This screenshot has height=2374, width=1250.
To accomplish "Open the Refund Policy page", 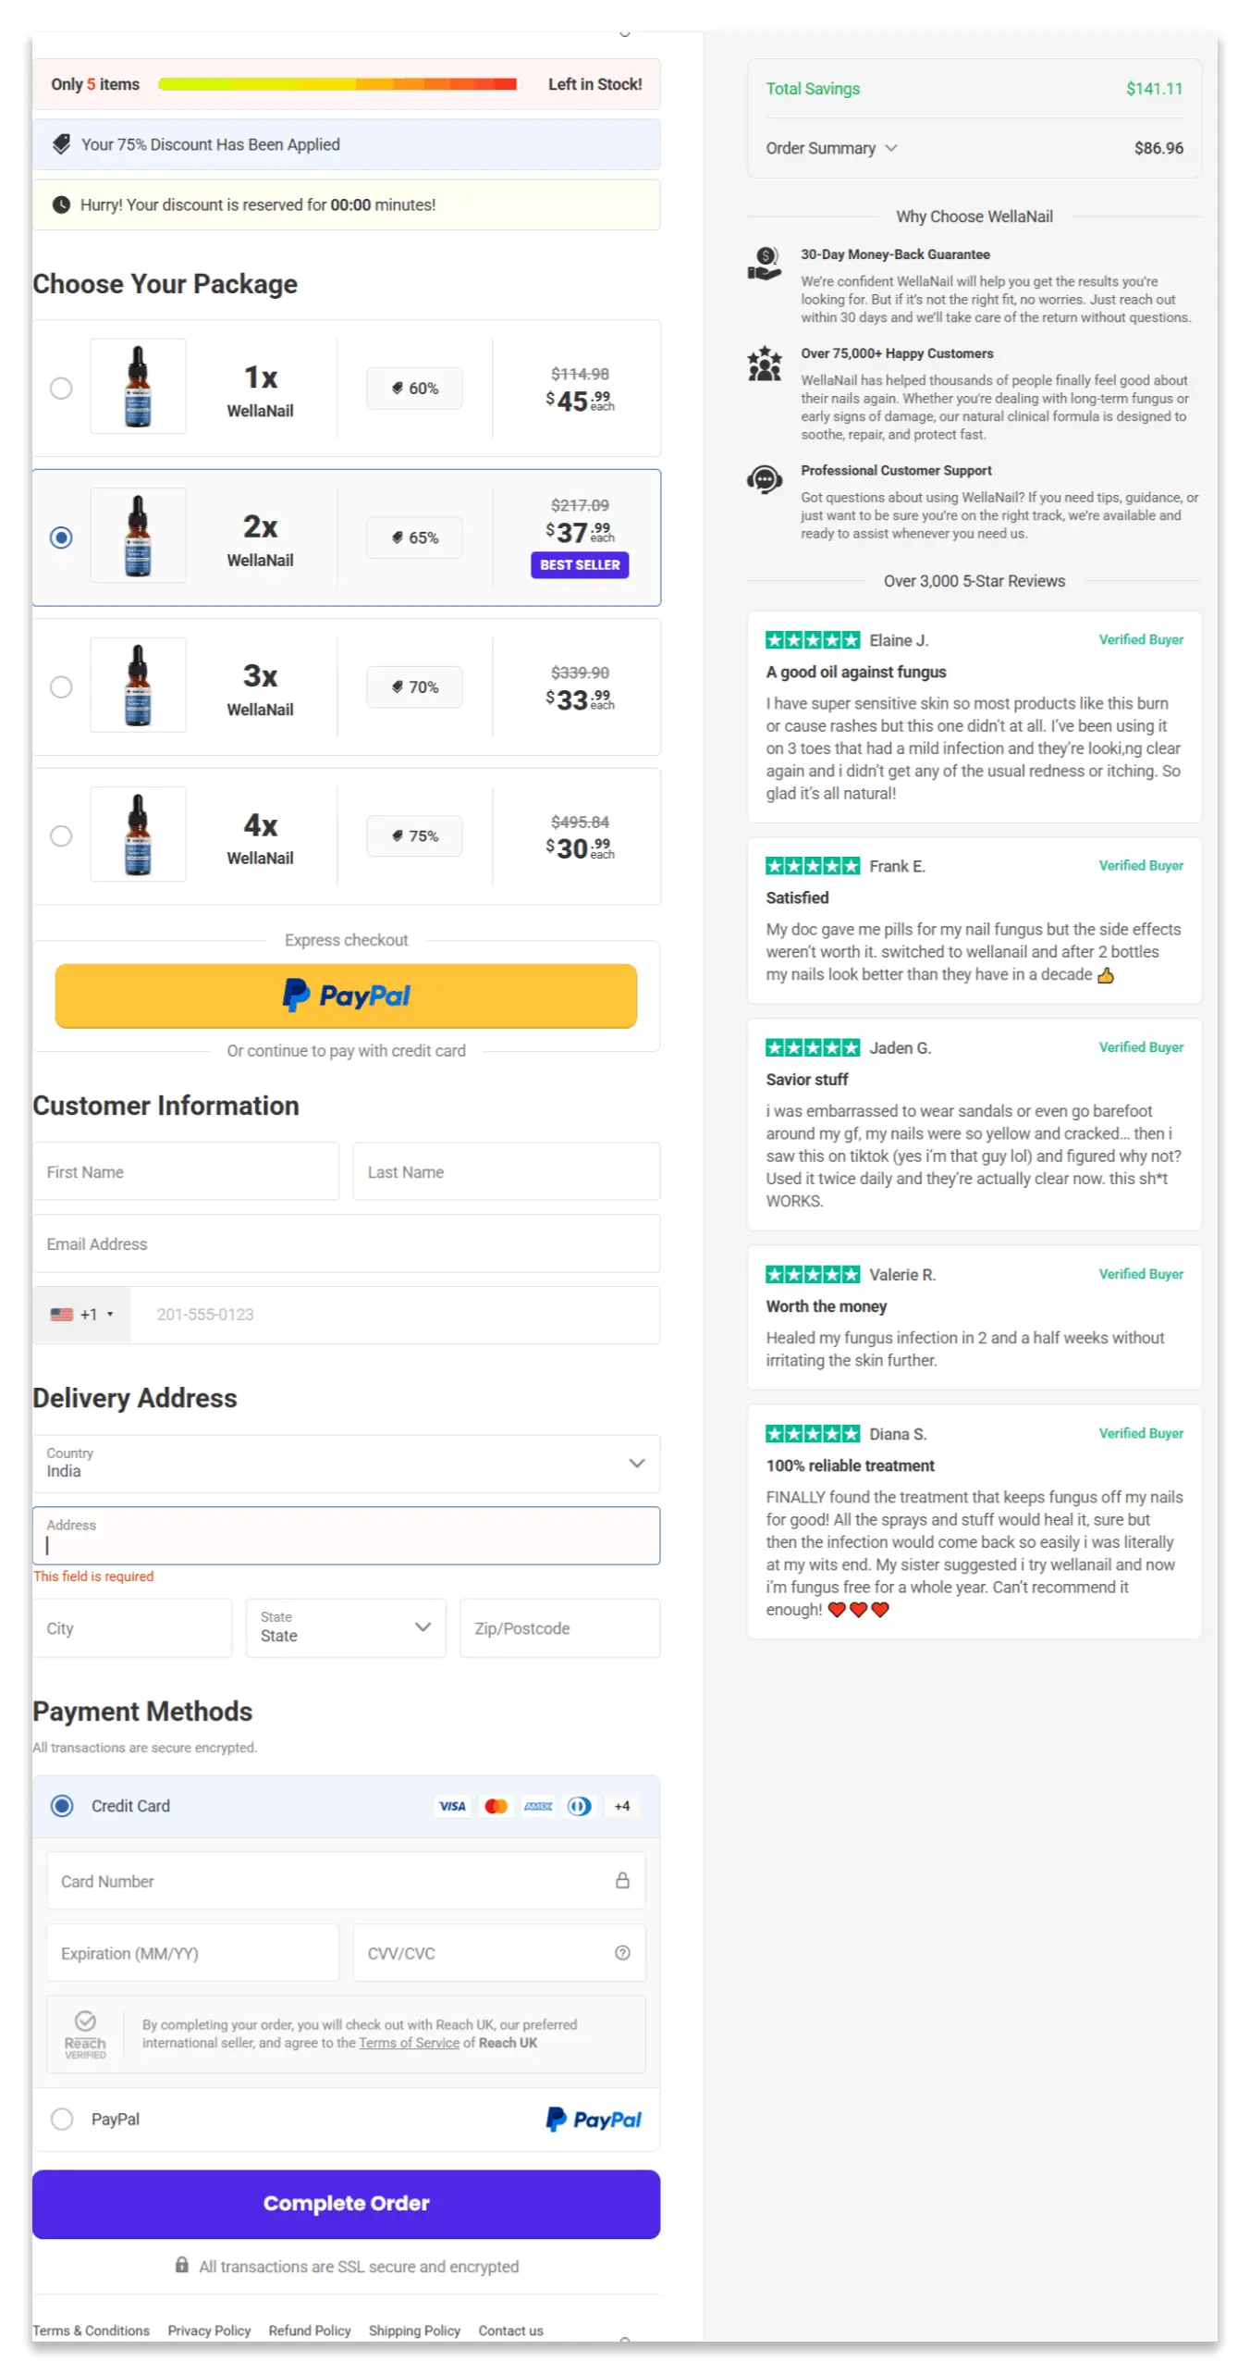I will coord(309,2330).
